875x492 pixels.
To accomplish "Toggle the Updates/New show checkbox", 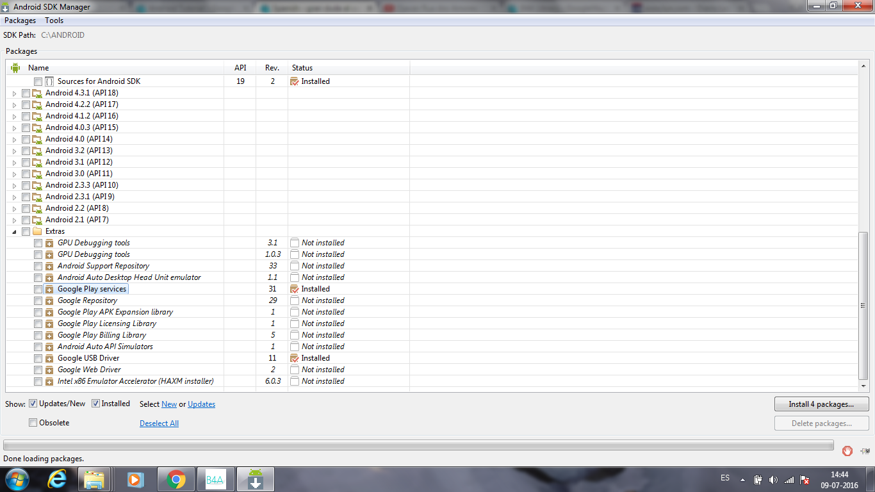I will (33, 404).
